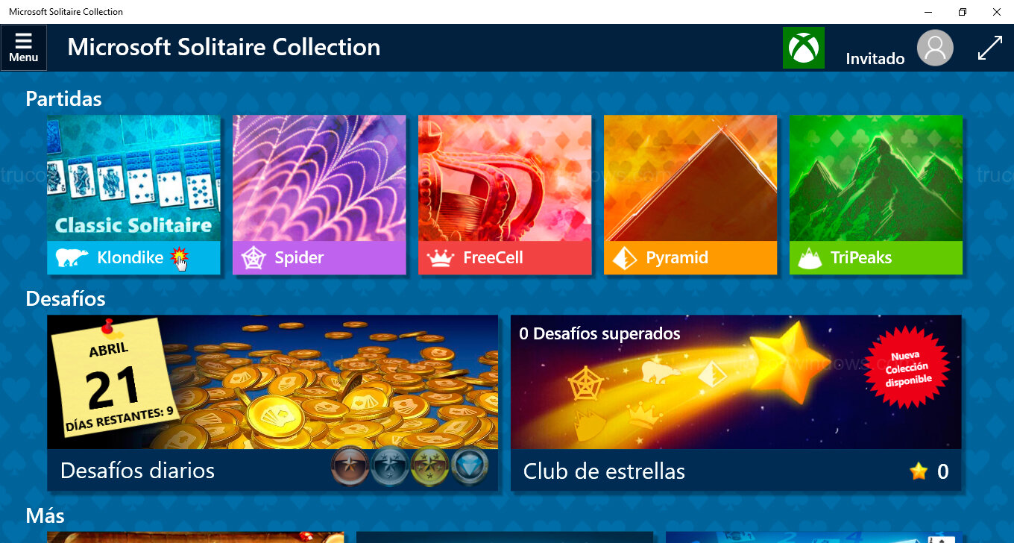Click the Pyramid card icon
The image size is (1014, 543).
pyautogui.click(x=625, y=258)
